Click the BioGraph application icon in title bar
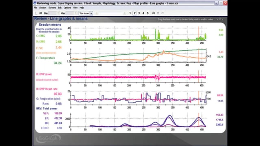 pyautogui.click(x=35, y=3)
